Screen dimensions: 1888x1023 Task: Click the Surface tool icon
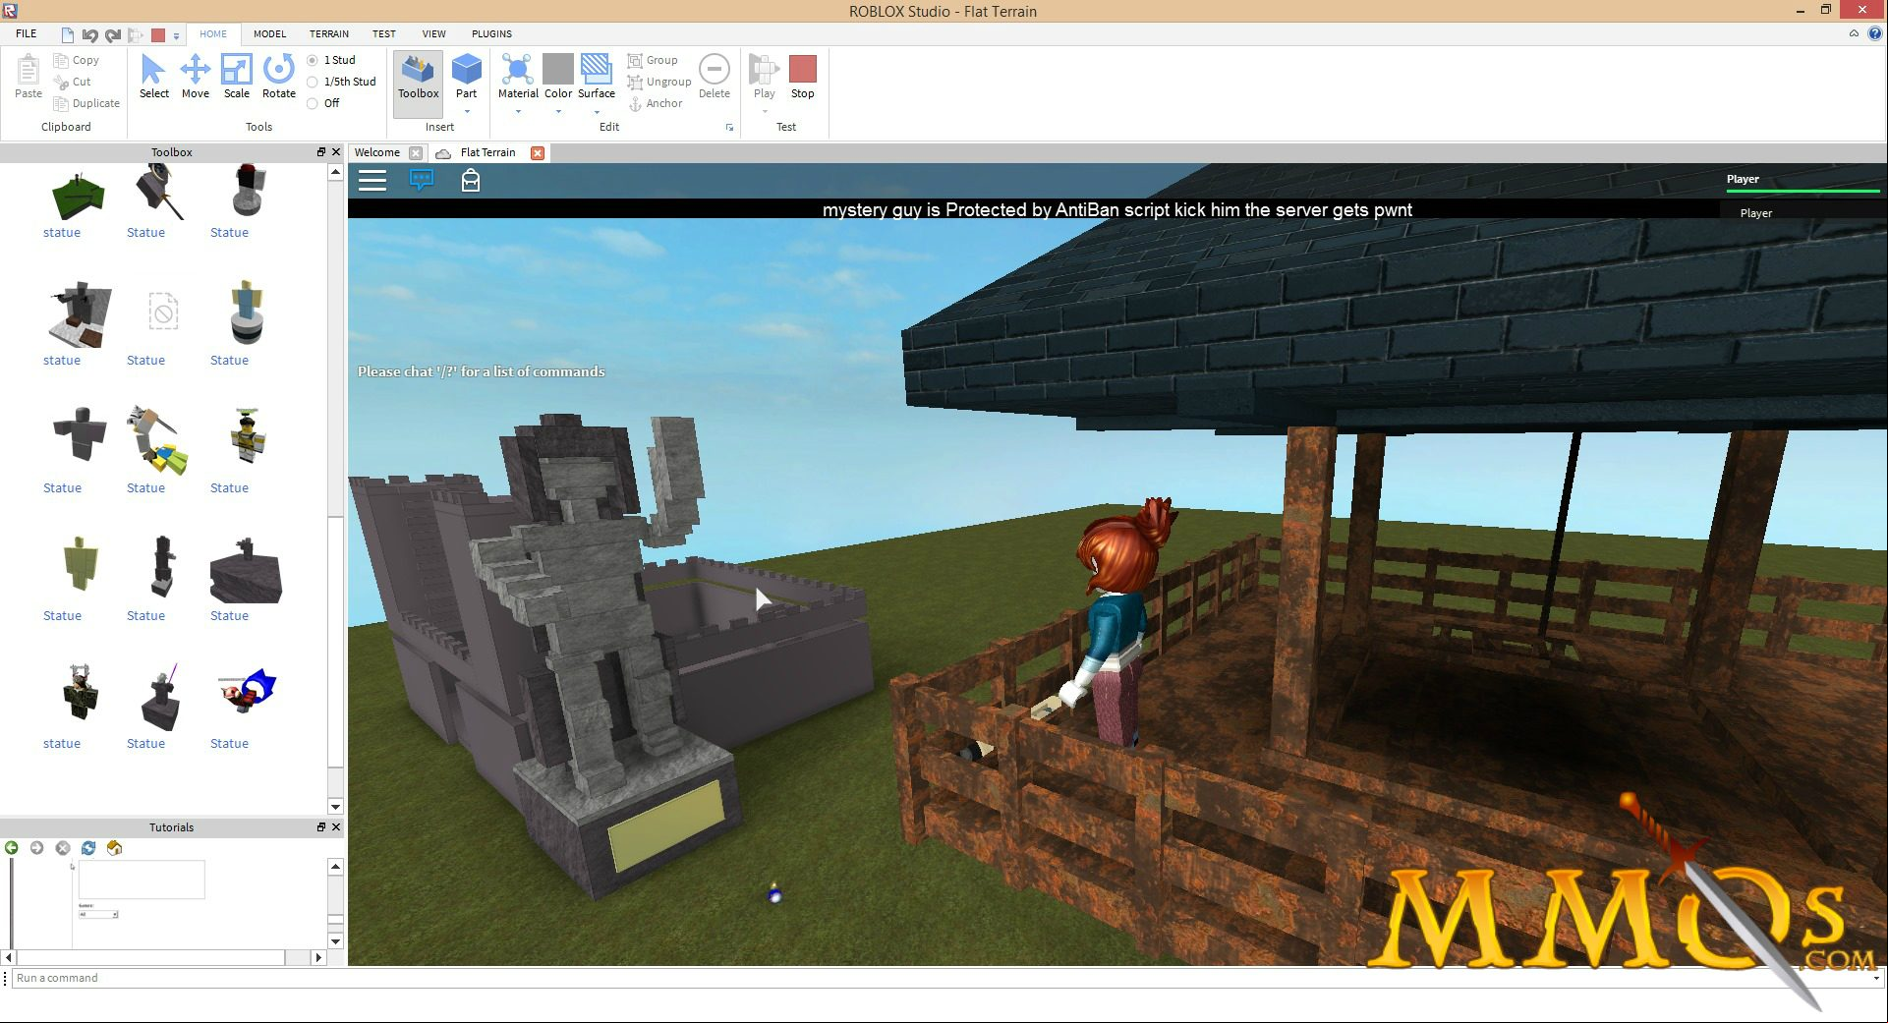pos(596,71)
